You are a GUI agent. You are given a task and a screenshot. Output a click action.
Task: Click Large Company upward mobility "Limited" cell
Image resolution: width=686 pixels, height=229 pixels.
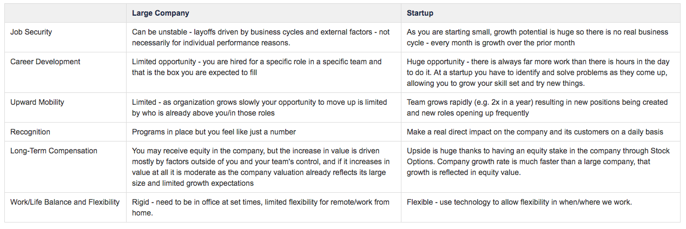(259, 107)
